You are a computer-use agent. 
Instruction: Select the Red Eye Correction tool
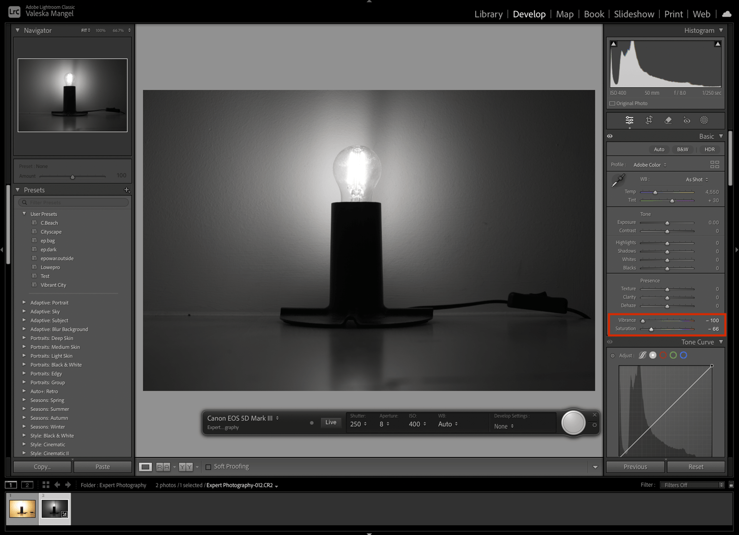pos(686,120)
